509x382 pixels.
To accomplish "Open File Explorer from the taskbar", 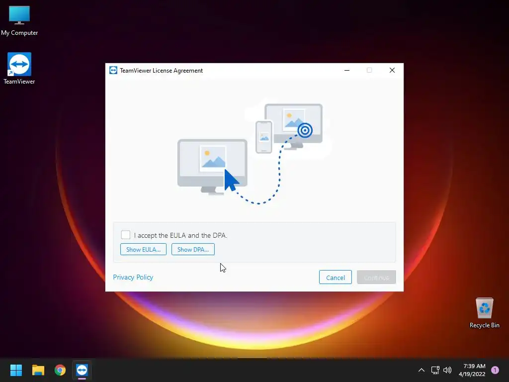I will coord(38,370).
